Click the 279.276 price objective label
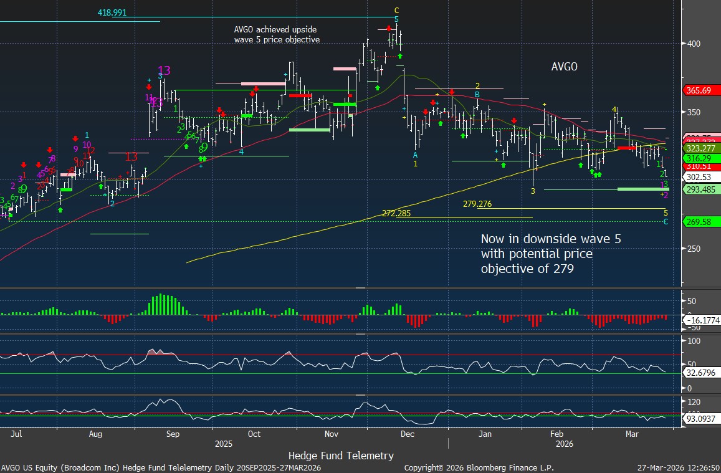Image resolution: width=721 pixels, height=473 pixels. click(477, 204)
